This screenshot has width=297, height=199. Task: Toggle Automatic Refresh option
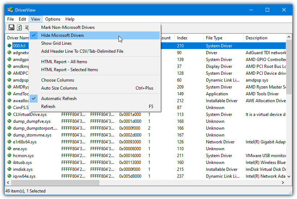point(95,99)
